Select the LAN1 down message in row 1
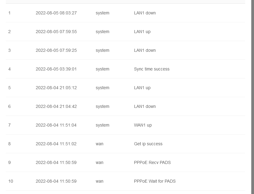Viewport: 254px width, 194px height. [145, 13]
